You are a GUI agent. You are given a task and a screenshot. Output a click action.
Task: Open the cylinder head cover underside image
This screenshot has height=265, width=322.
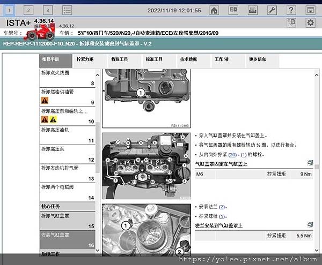coord(147,99)
